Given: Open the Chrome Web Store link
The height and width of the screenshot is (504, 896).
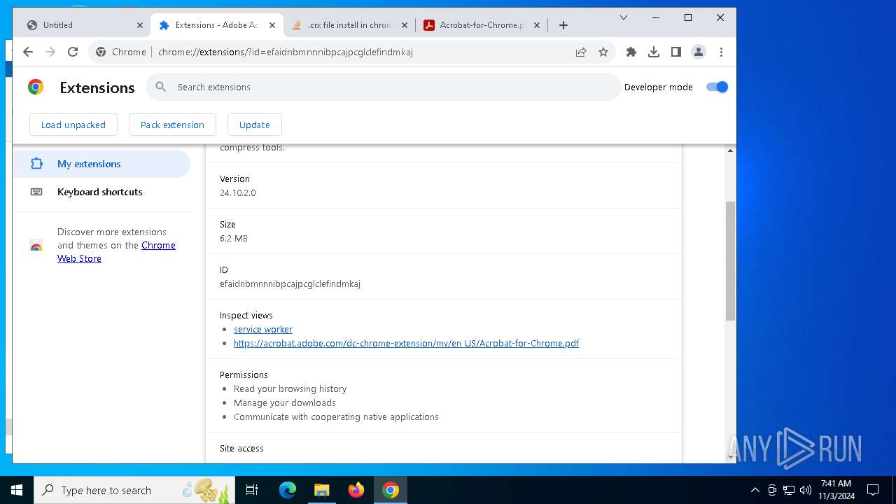Looking at the screenshot, I should [116, 252].
